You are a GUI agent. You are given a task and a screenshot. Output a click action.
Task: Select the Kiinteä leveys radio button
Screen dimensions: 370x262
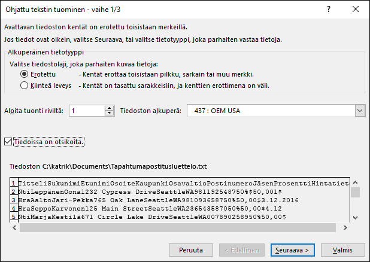24,86
